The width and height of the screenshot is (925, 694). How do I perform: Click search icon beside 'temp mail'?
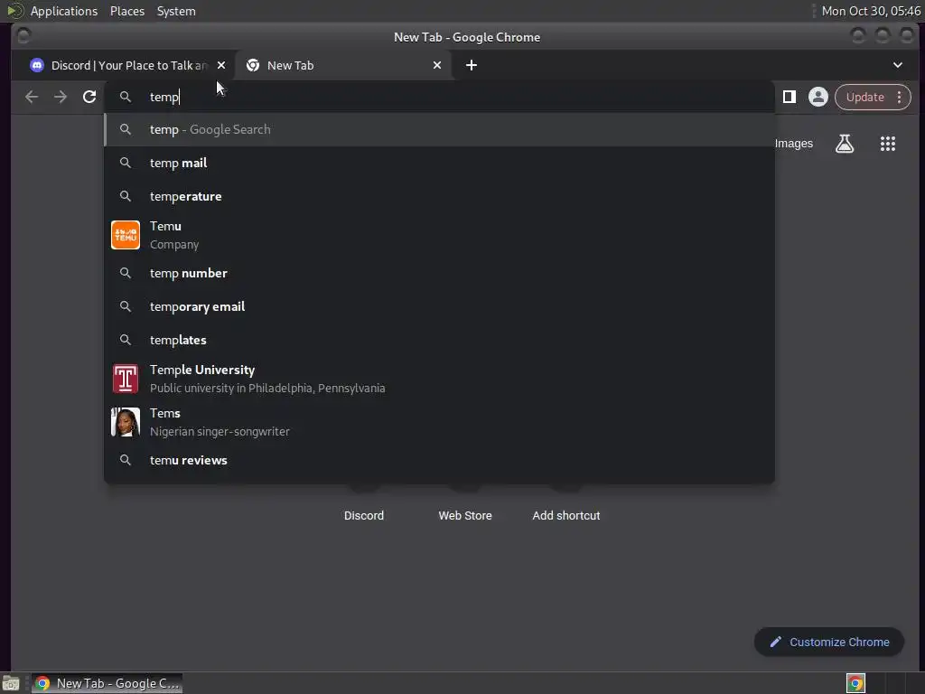point(125,163)
